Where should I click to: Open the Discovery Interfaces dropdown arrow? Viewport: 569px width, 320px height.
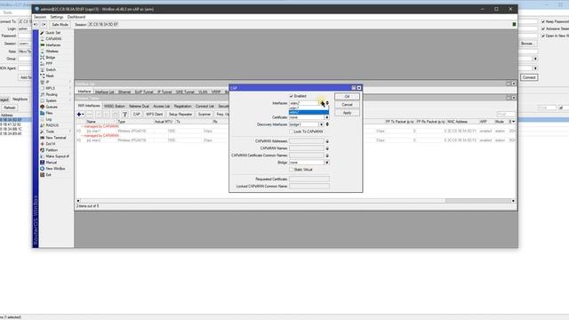pyautogui.click(x=322, y=124)
